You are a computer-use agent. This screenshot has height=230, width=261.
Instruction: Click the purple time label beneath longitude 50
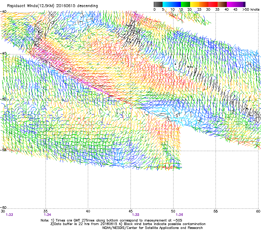click(x=179, y=215)
